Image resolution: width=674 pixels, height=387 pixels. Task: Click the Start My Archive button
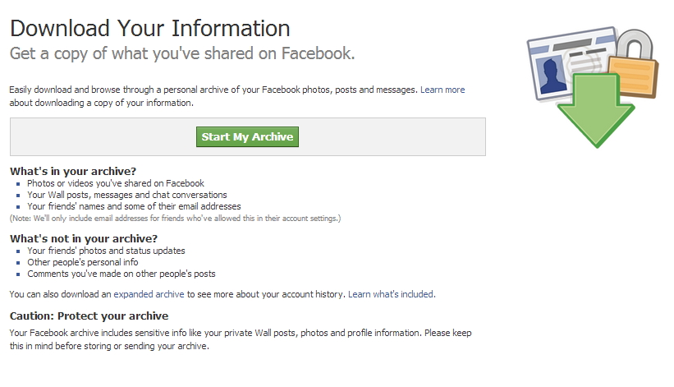[247, 136]
